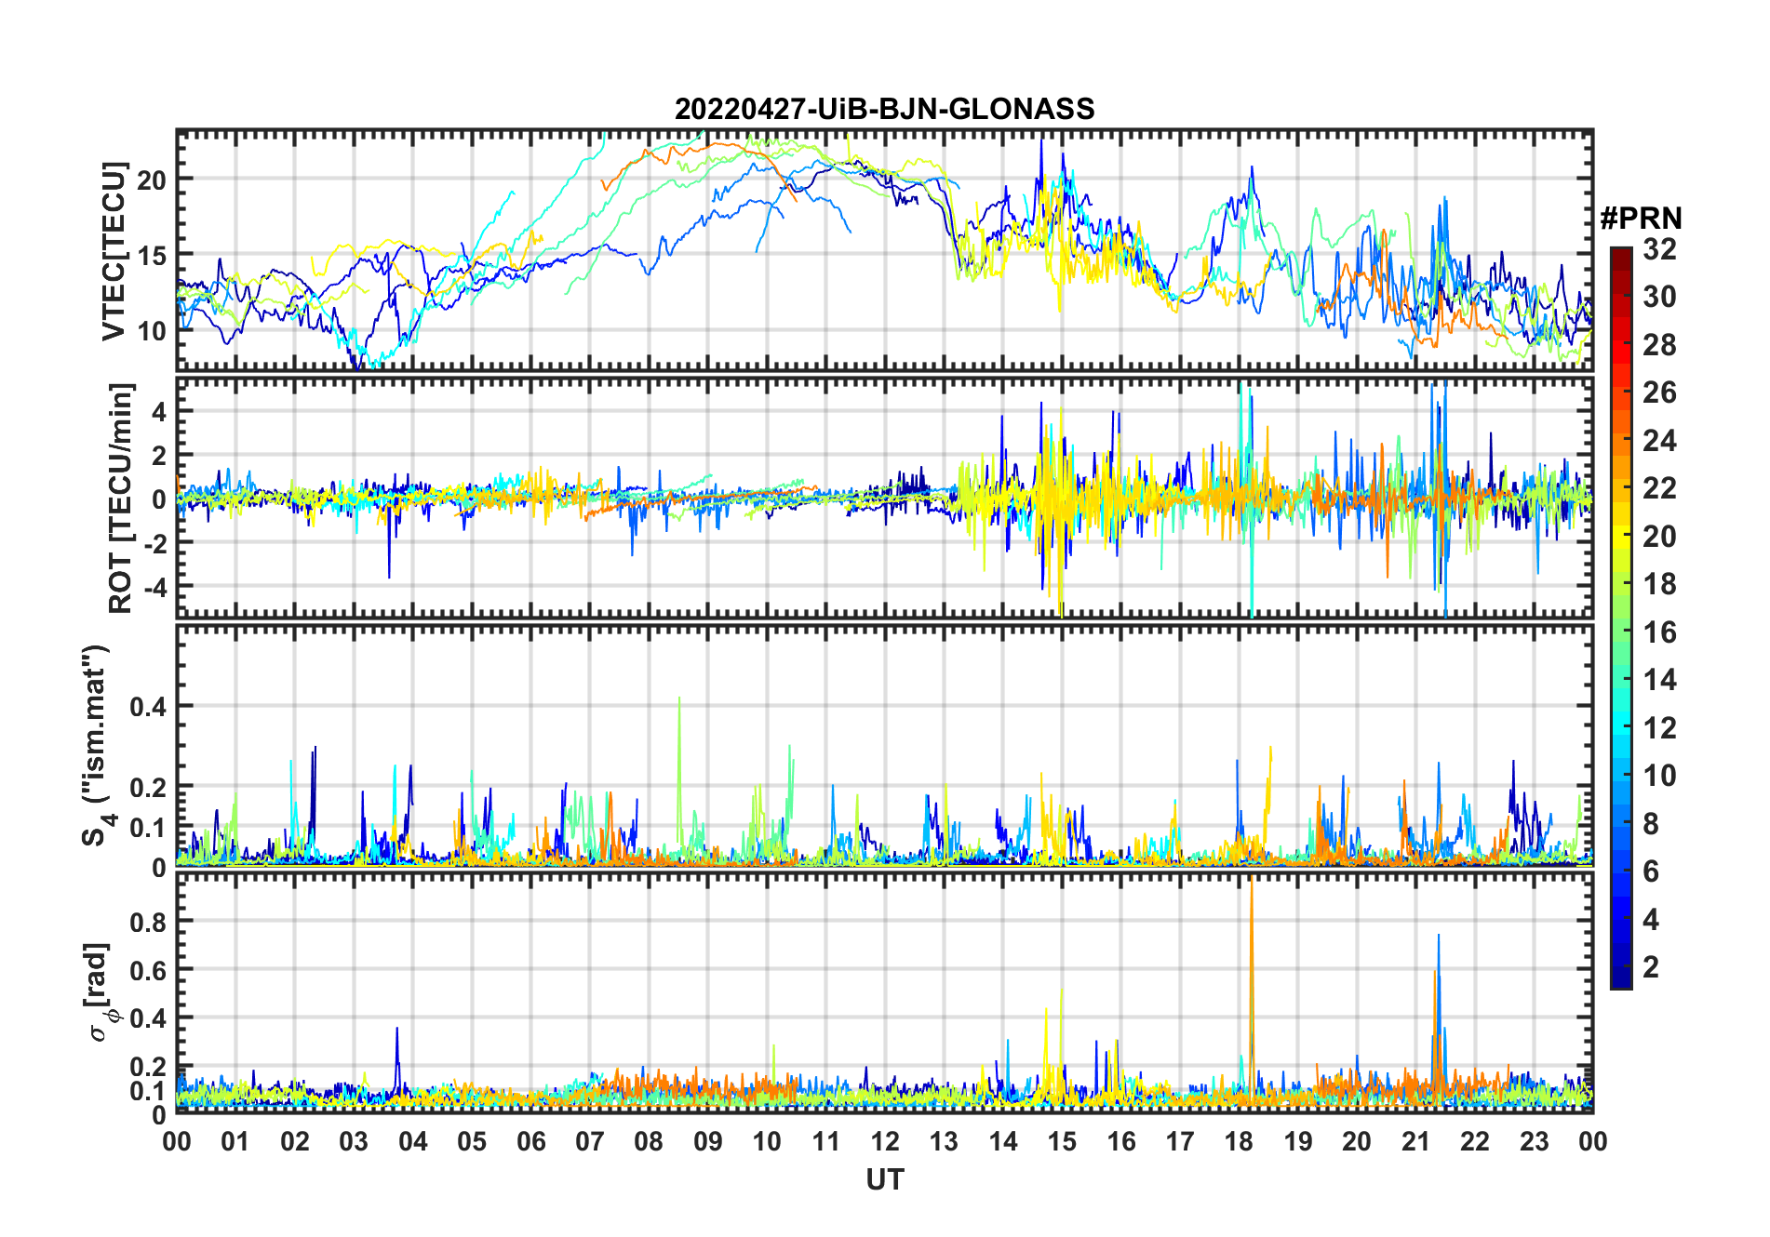Viewport: 1770px width, 1237px height.
Task: Select the 20 tick label on VTEC axis
Action: [153, 180]
